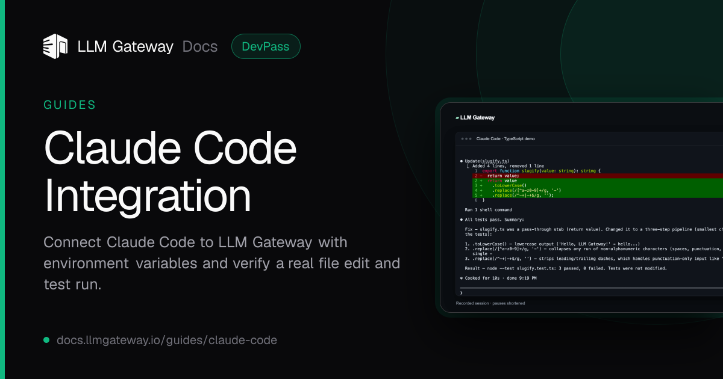Viewport: 723px width, 379px height.
Task: Click the 'Result – node --test slugify.test.ts' line
Action: pyautogui.click(x=566, y=268)
